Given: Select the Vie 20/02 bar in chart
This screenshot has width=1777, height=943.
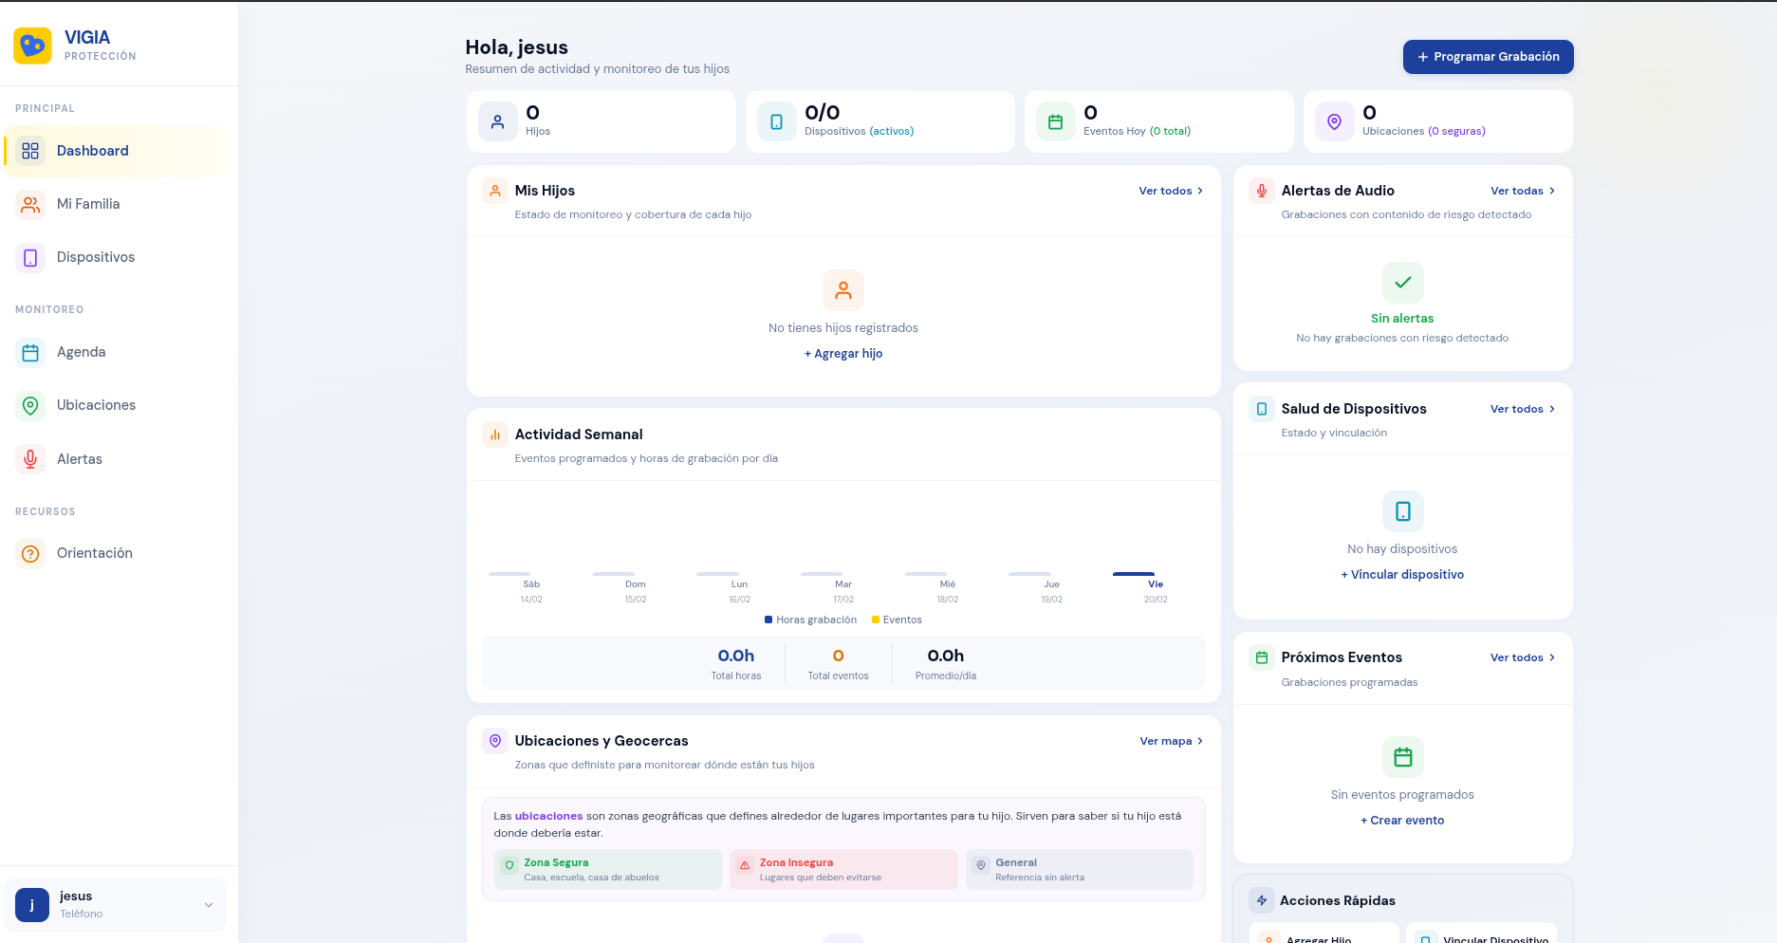Looking at the screenshot, I should [x=1134, y=574].
